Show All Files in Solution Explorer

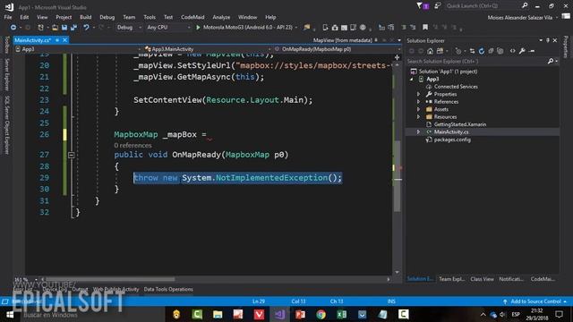click(500, 51)
